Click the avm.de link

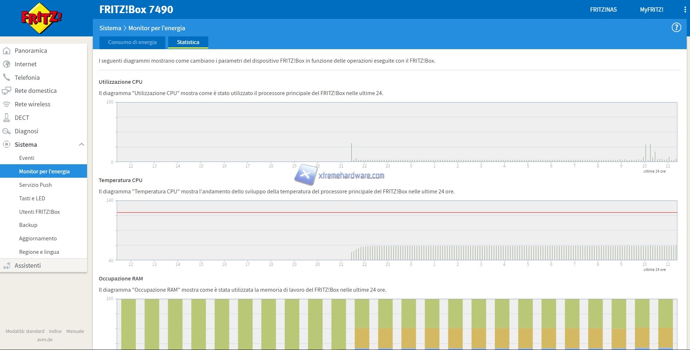pyautogui.click(x=45, y=339)
